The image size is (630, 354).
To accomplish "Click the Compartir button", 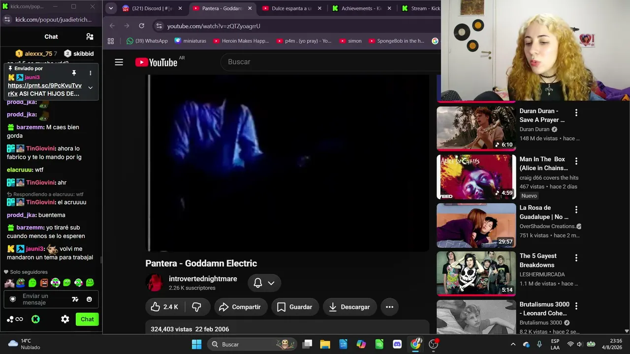I will coord(240,307).
